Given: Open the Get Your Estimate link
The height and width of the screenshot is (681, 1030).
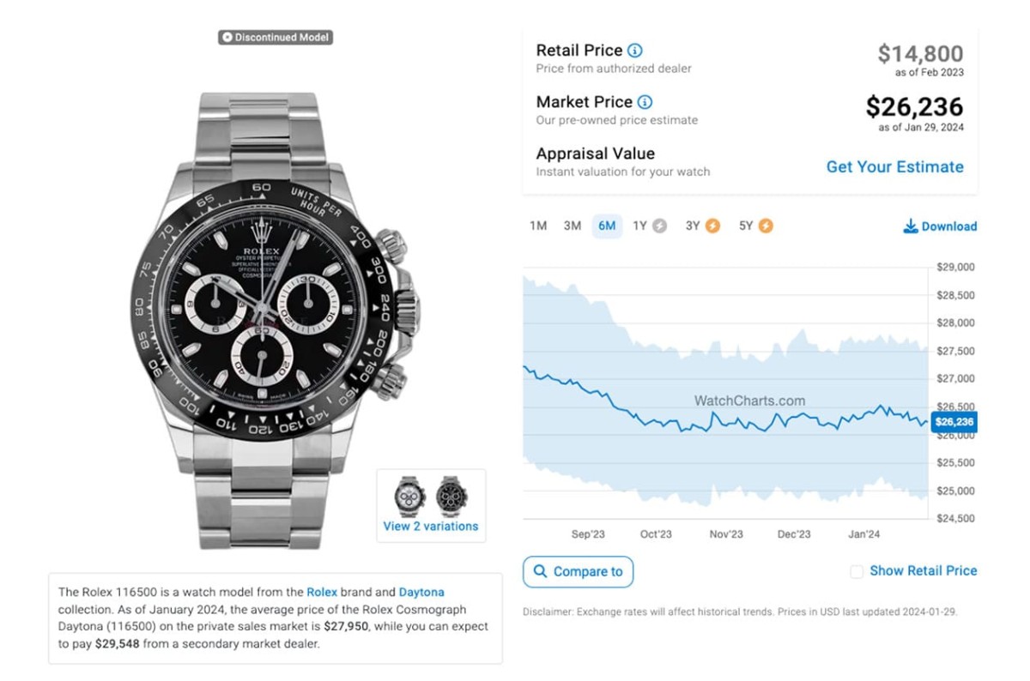Looking at the screenshot, I should (894, 167).
